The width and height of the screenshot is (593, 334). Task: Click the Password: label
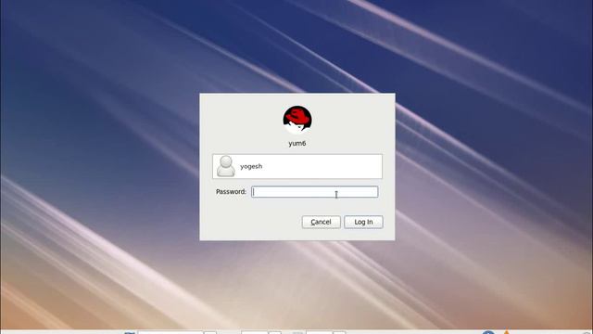coord(231,192)
